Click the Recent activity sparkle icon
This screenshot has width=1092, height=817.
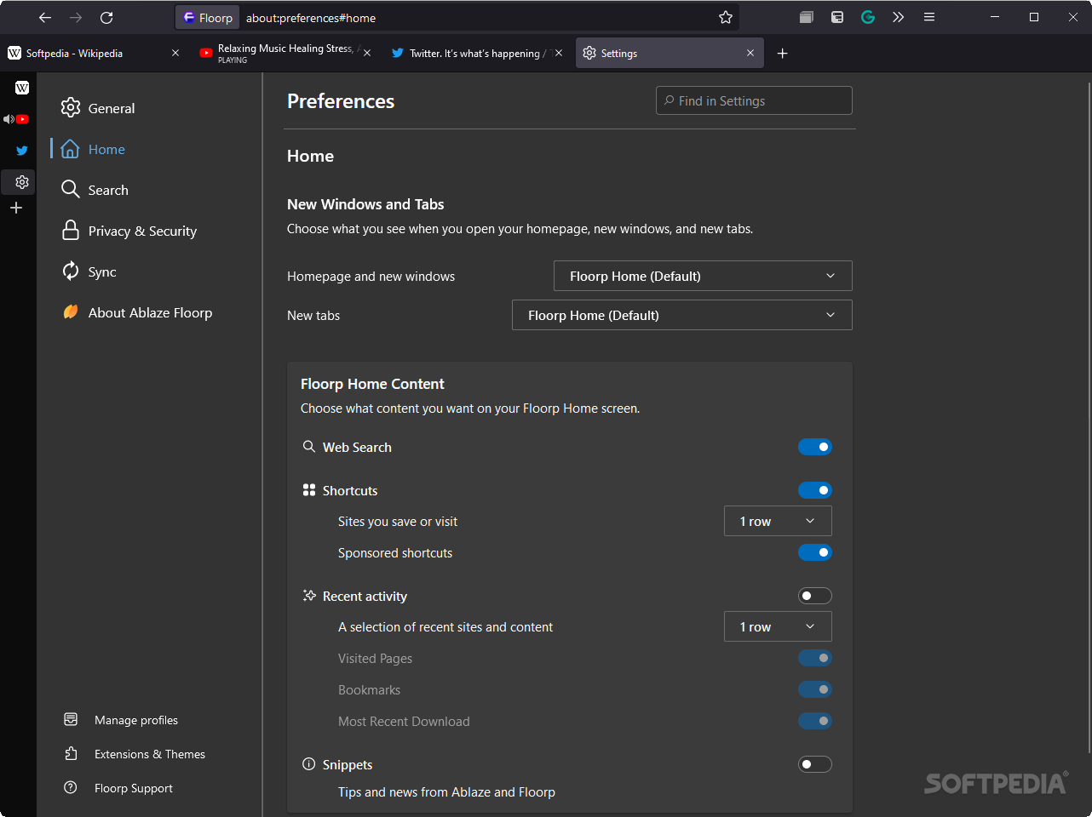[309, 596]
